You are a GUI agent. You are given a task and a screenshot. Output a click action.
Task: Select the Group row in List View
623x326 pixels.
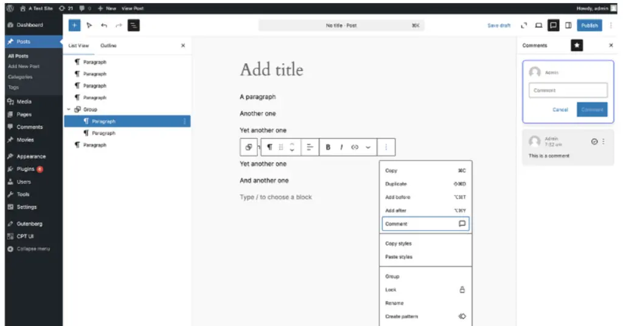pyautogui.click(x=127, y=109)
